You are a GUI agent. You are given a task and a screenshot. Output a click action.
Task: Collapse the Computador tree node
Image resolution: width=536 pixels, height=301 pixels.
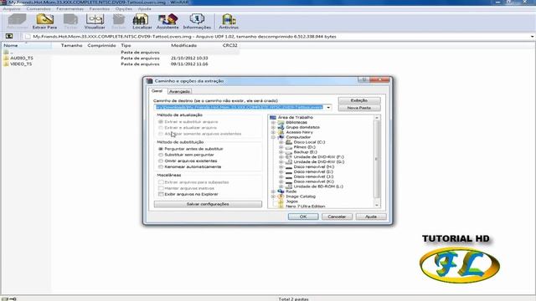coord(273,137)
